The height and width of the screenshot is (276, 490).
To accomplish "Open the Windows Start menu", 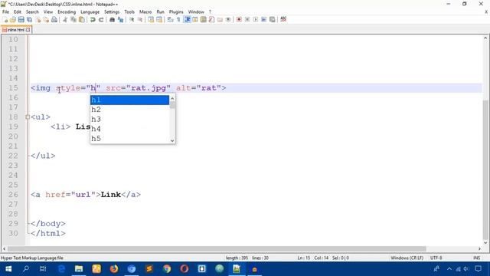I will pyautogui.click(x=8, y=269).
